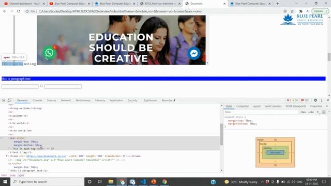Switch to the Sources tab
Image resolution: width=331 pixels, height=186 pixels.
(x=51, y=100)
